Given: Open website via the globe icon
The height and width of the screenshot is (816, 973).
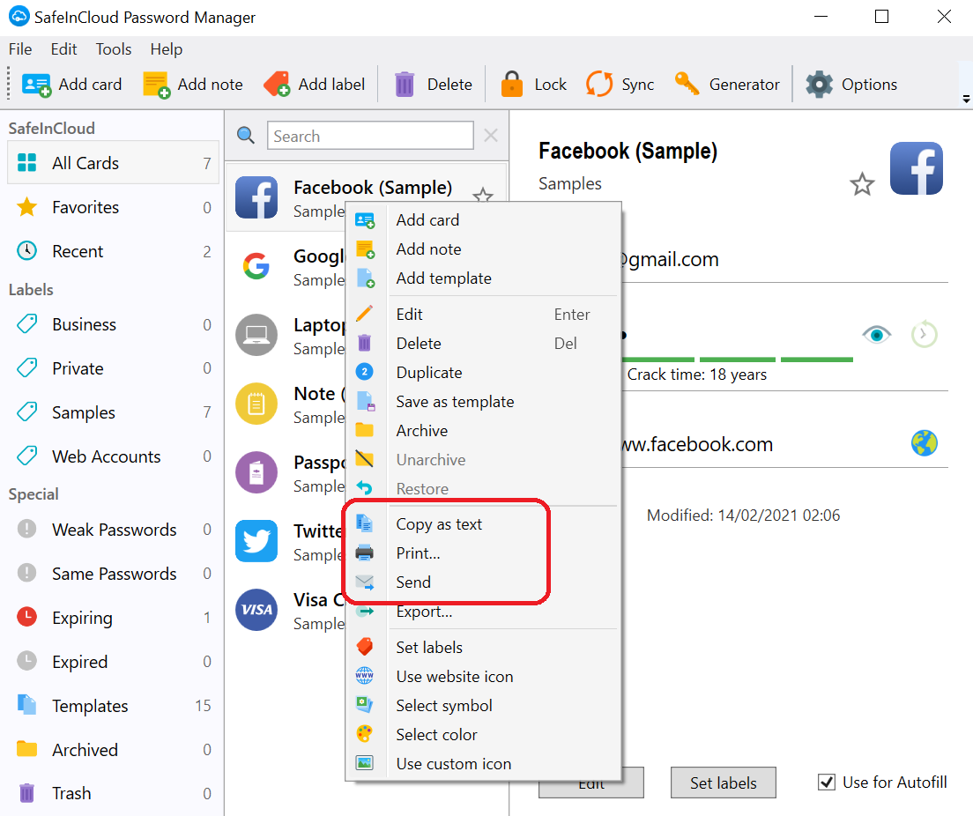Looking at the screenshot, I should (x=924, y=443).
